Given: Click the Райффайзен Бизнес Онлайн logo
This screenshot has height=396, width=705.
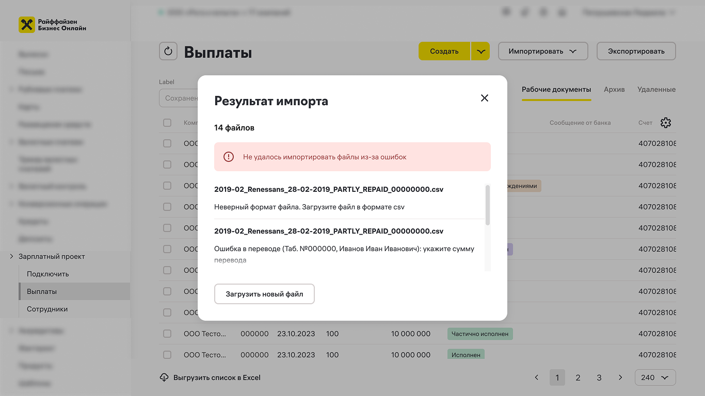Looking at the screenshot, I should [x=53, y=25].
